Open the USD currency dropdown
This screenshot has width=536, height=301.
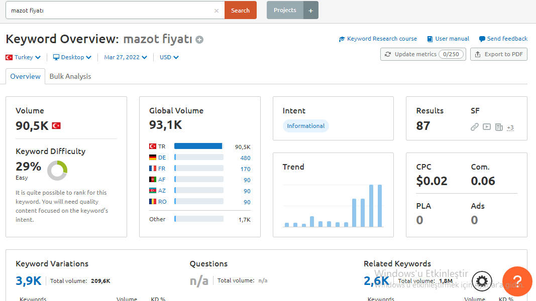point(169,57)
